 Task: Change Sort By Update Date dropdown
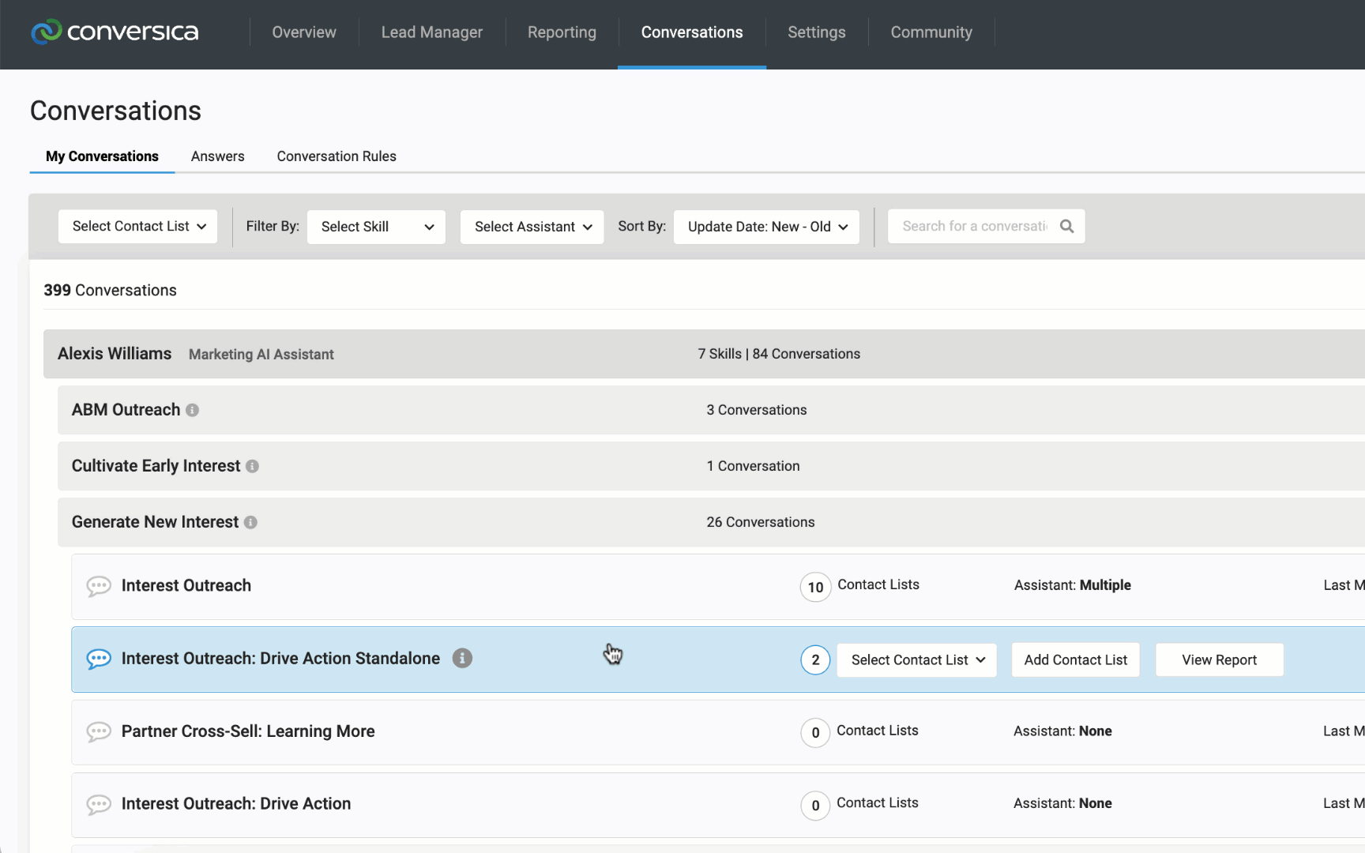(766, 227)
